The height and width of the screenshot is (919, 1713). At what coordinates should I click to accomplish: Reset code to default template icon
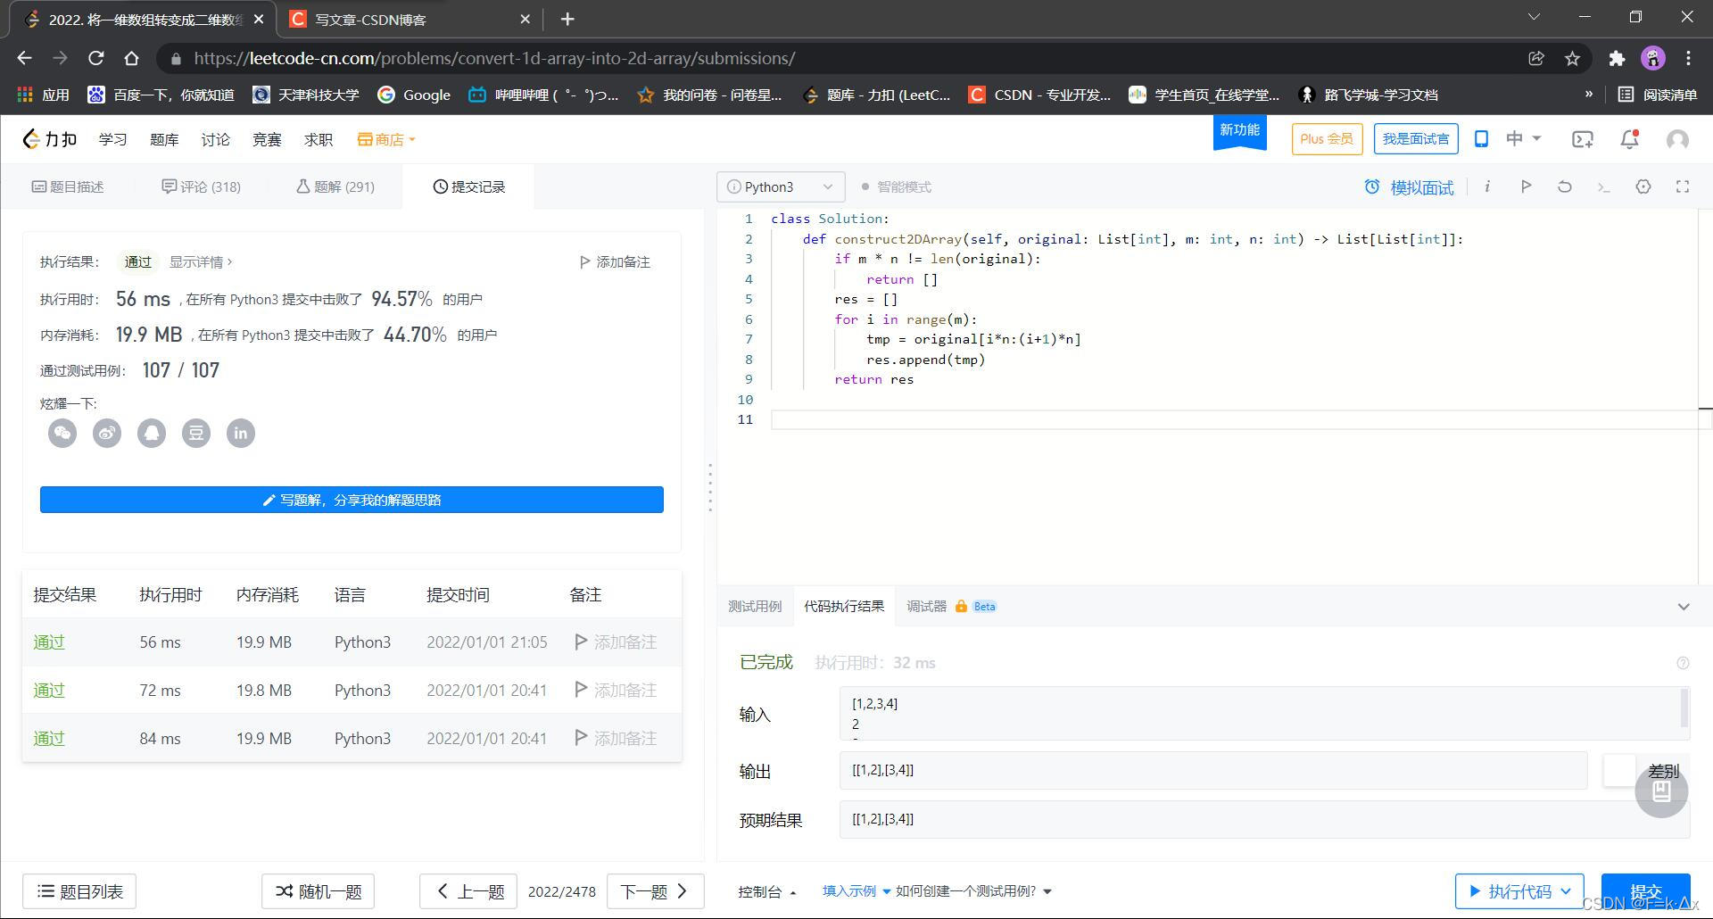tap(1565, 186)
